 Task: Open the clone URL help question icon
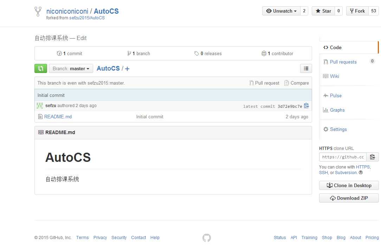pyautogui.click(x=361, y=173)
